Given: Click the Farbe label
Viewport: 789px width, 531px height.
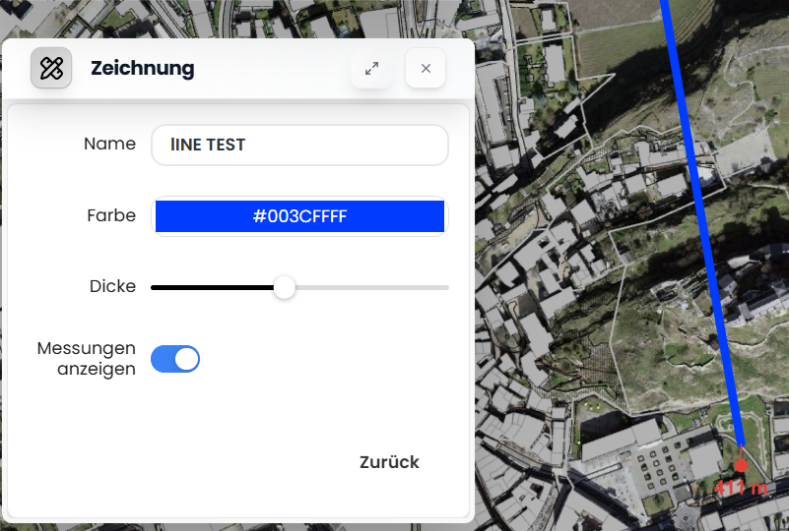Looking at the screenshot, I should [x=111, y=215].
